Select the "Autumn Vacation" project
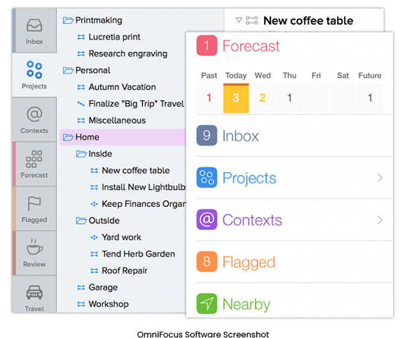This screenshot has width=408, height=338. click(x=122, y=87)
